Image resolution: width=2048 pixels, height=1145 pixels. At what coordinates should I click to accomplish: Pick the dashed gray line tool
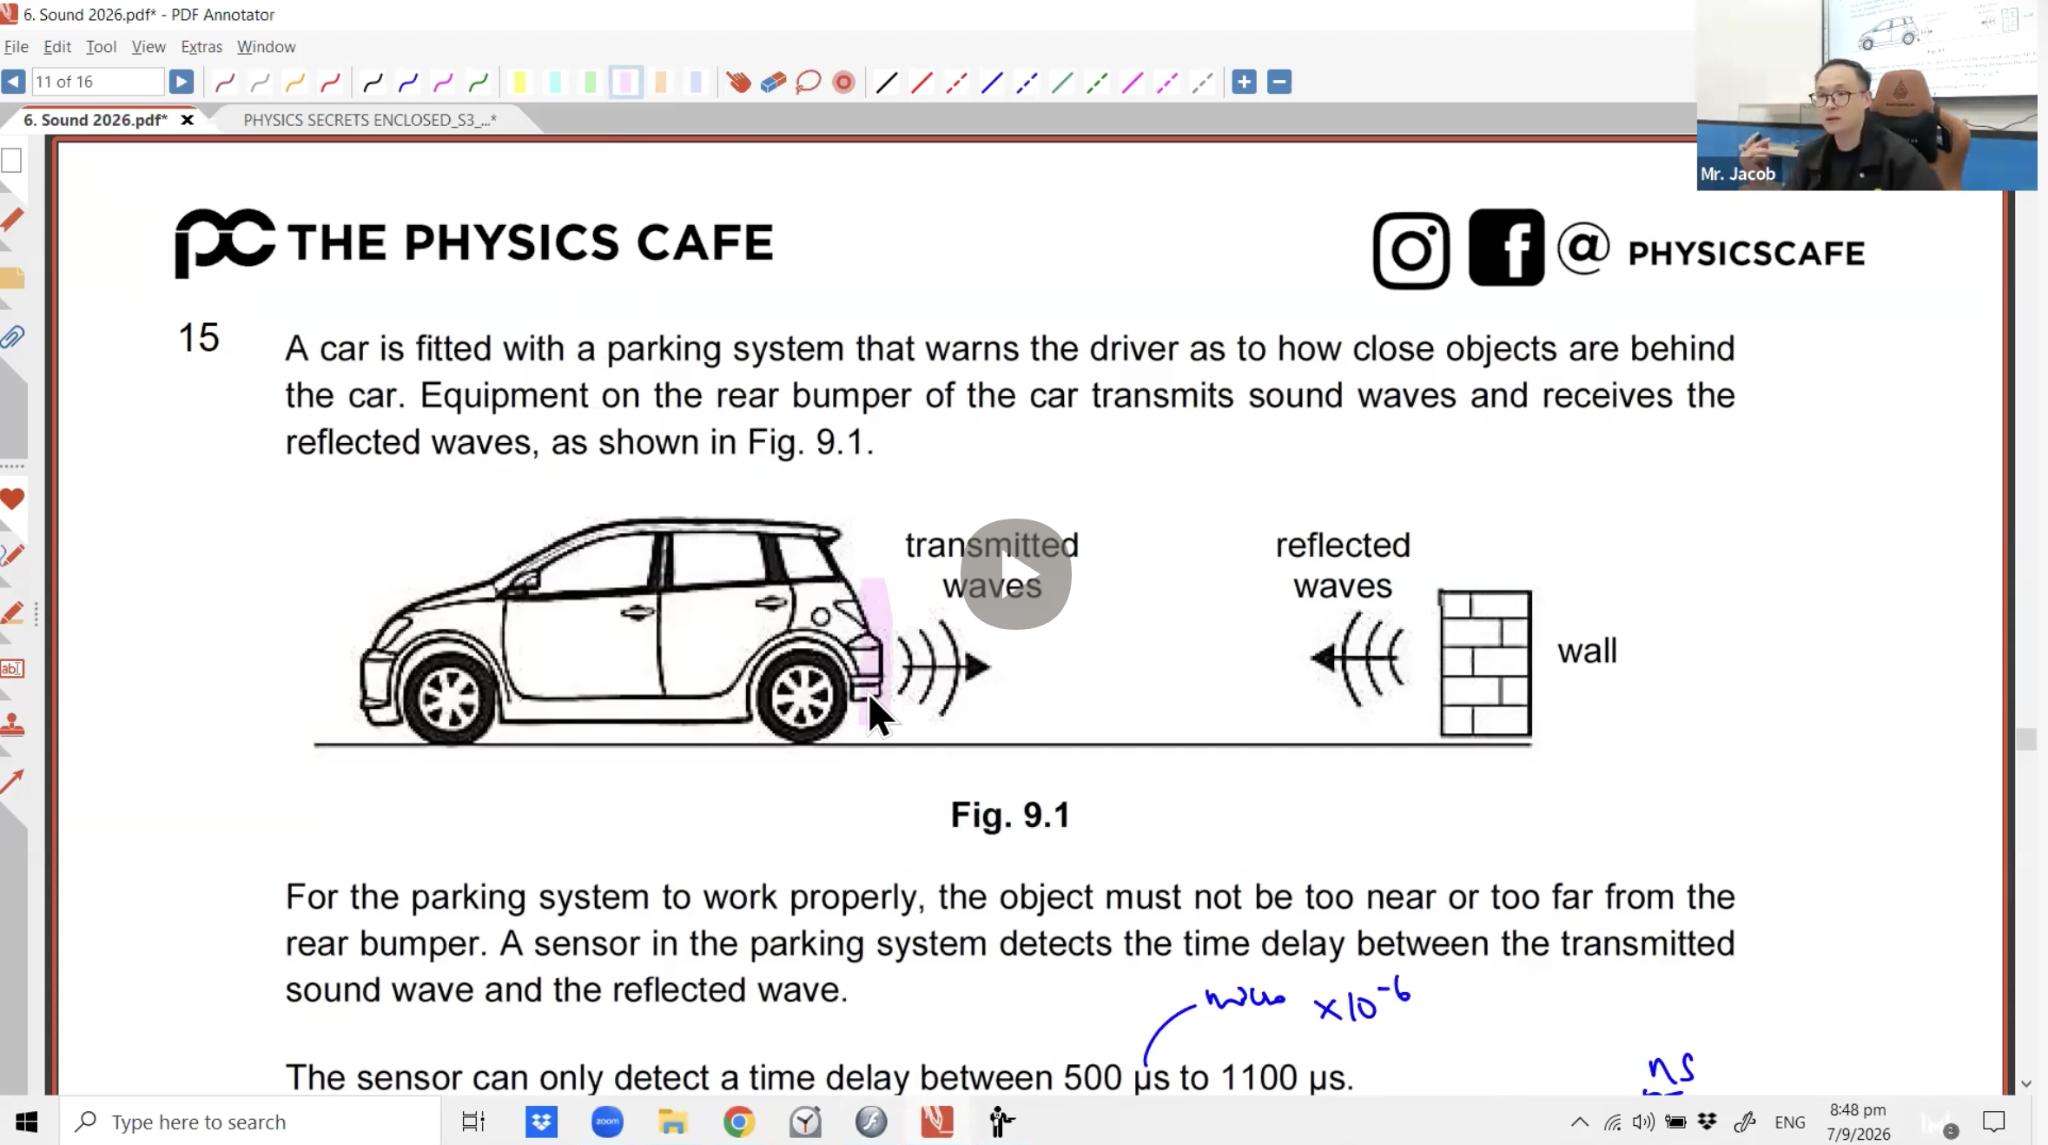[x=1202, y=83]
